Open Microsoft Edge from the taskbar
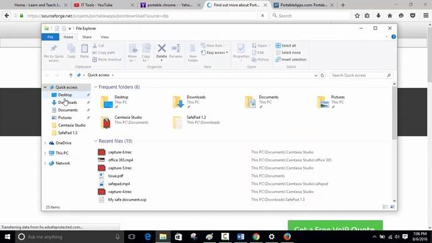432x243 pixels. 148,237
